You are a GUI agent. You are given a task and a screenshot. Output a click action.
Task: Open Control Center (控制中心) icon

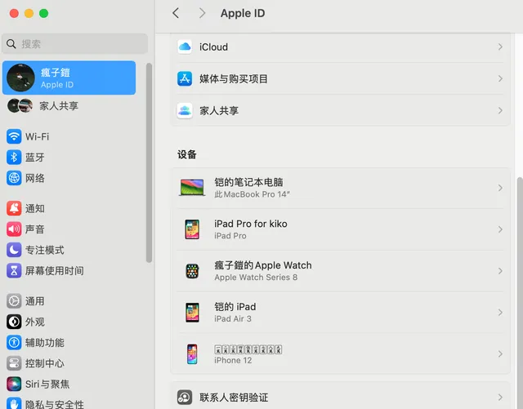point(14,363)
